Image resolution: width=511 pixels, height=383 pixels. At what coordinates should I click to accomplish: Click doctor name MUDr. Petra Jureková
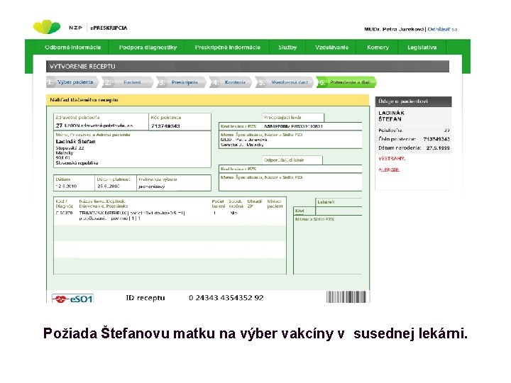point(394,29)
